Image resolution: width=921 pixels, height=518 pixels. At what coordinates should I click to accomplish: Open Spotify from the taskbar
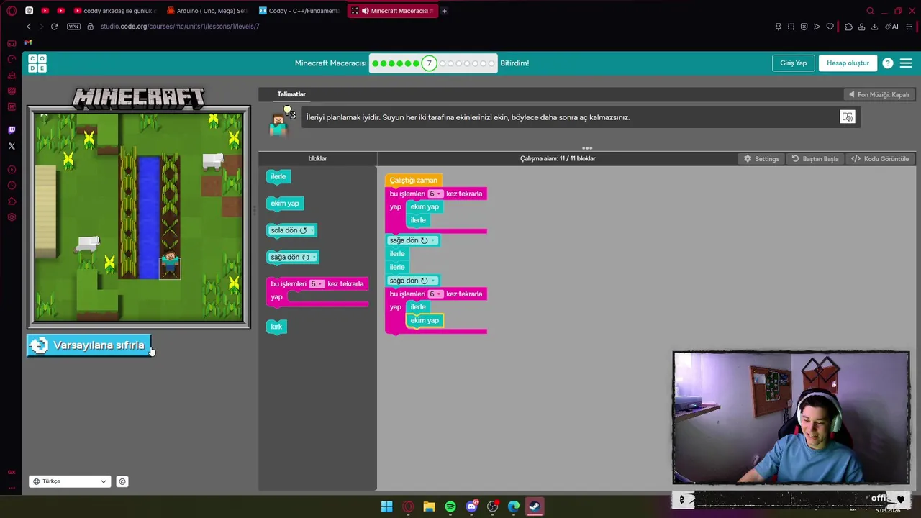coord(450,506)
